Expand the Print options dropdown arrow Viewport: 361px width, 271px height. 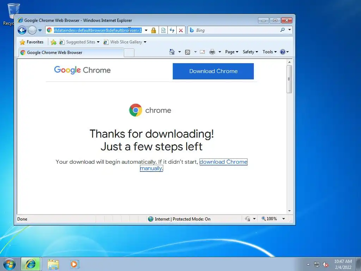pos(220,52)
